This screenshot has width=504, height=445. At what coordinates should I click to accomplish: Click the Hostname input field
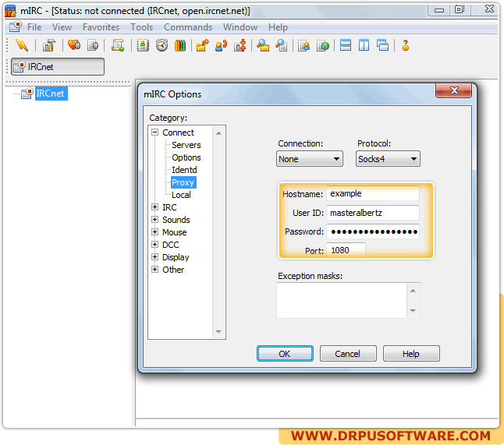point(373,193)
